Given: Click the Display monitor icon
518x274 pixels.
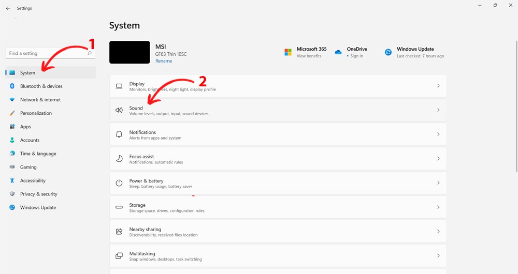Looking at the screenshot, I should 119,86.
